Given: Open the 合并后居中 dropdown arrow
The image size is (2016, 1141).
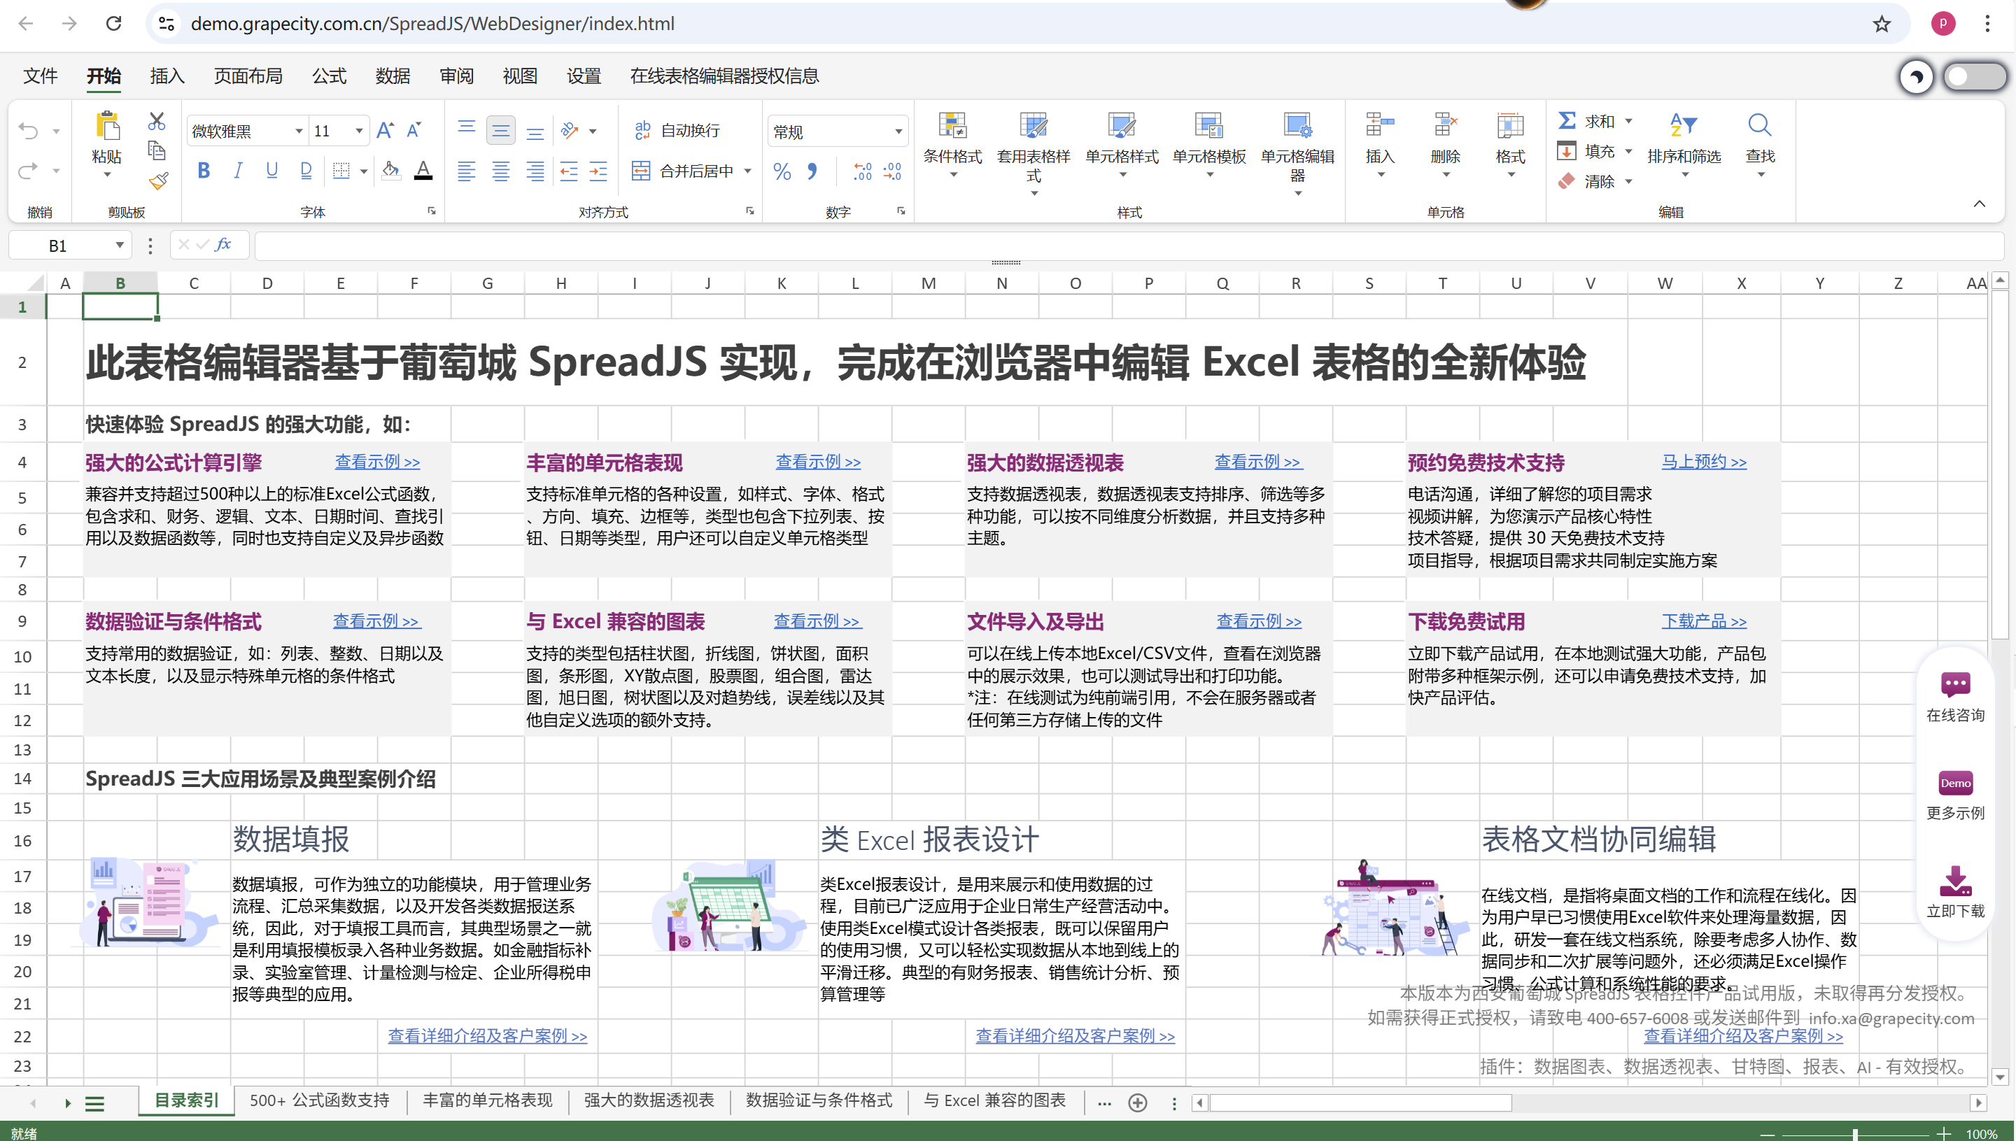Looking at the screenshot, I should pyautogui.click(x=748, y=171).
